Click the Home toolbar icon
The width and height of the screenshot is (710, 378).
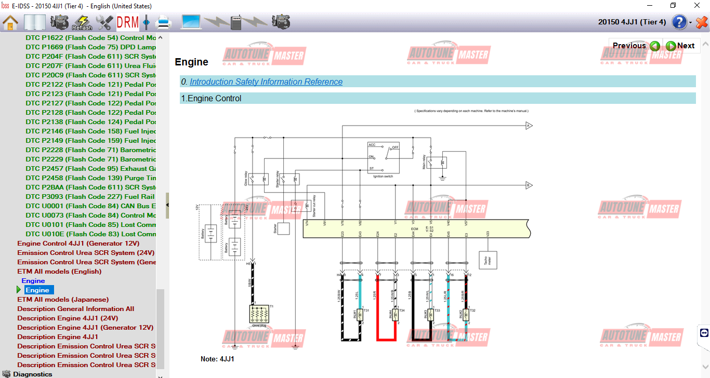click(x=9, y=22)
